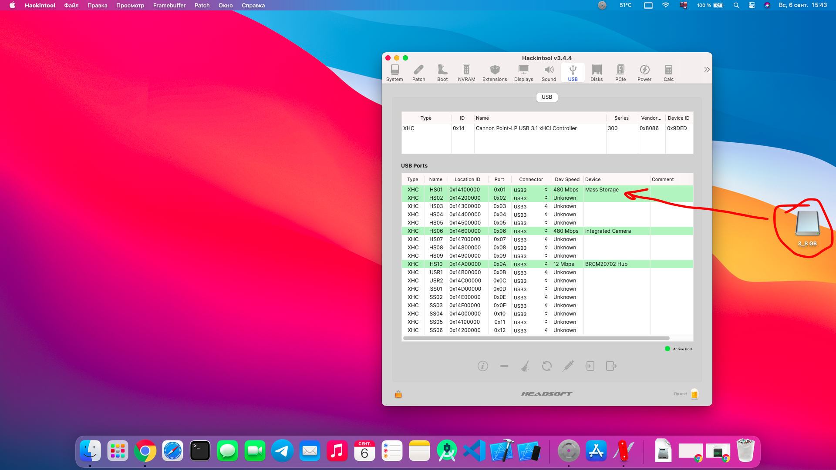Click the USB ports horizontal scrollbar
Image resolution: width=836 pixels, height=470 pixels.
[x=536, y=338]
